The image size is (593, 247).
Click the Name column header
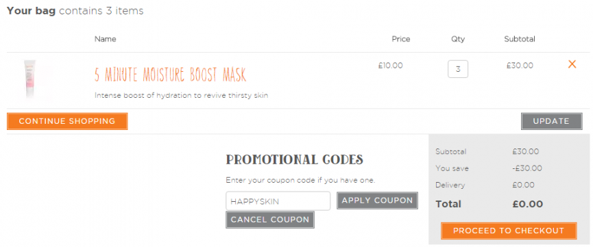click(x=105, y=39)
